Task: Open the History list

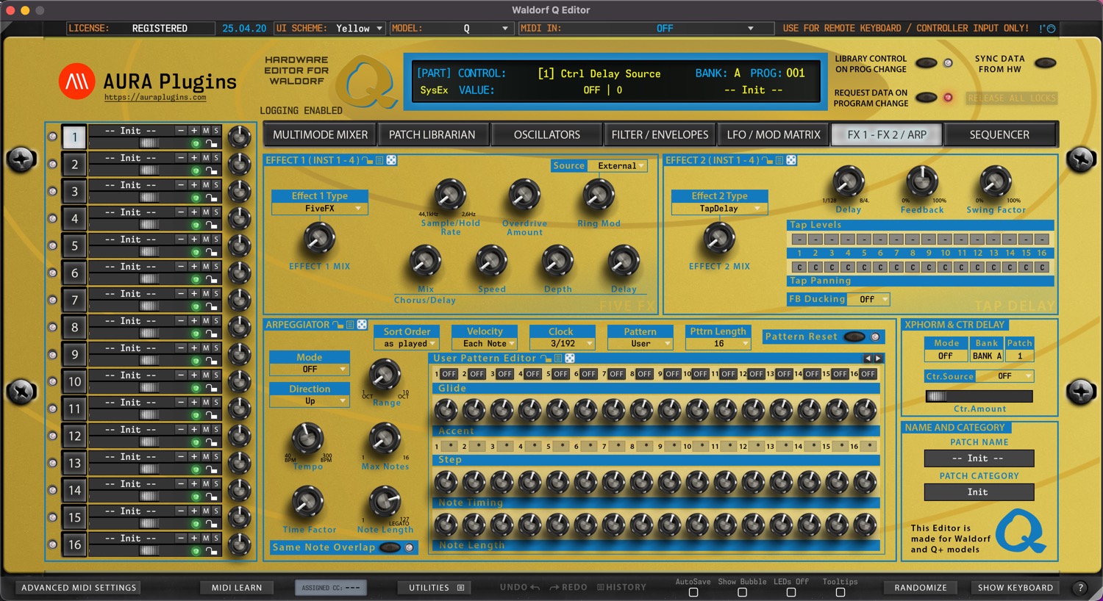Action: (621, 588)
